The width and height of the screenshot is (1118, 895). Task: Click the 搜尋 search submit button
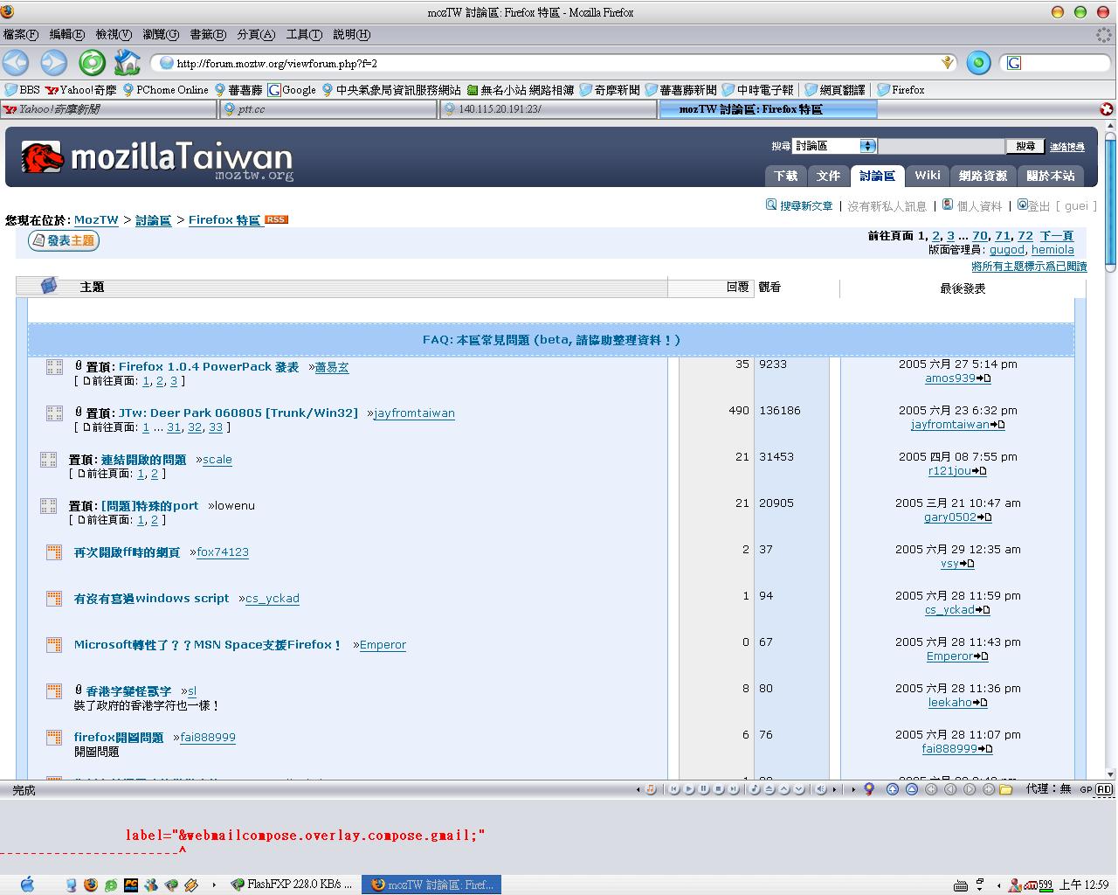click(x=1025, y=146)
